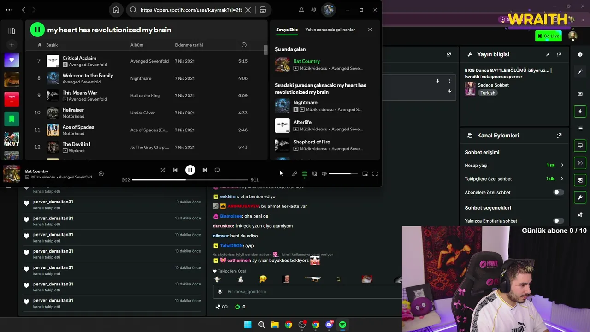This screenshot has width=590, height=332.
Task: Open info icon in dashboard sidebar
Action: pos(580,54)
